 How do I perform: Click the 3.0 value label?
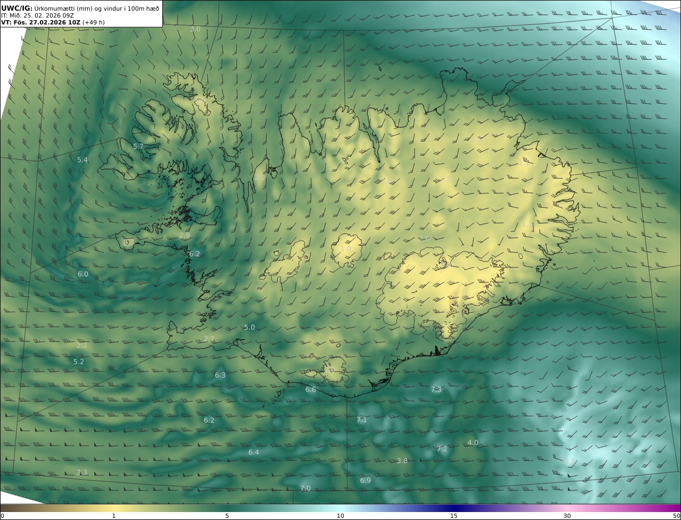click(x=195, y=29)
